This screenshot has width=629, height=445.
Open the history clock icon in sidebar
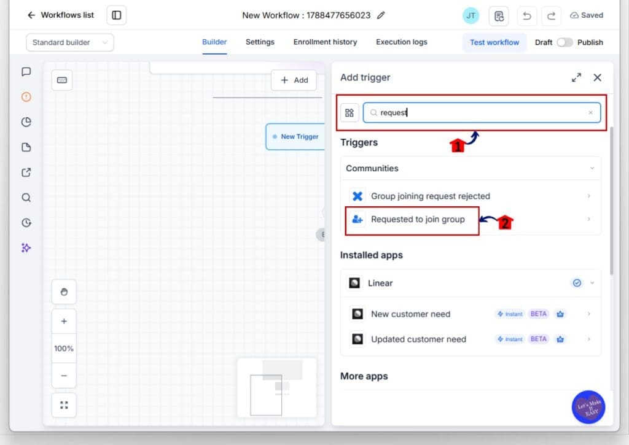26,223
